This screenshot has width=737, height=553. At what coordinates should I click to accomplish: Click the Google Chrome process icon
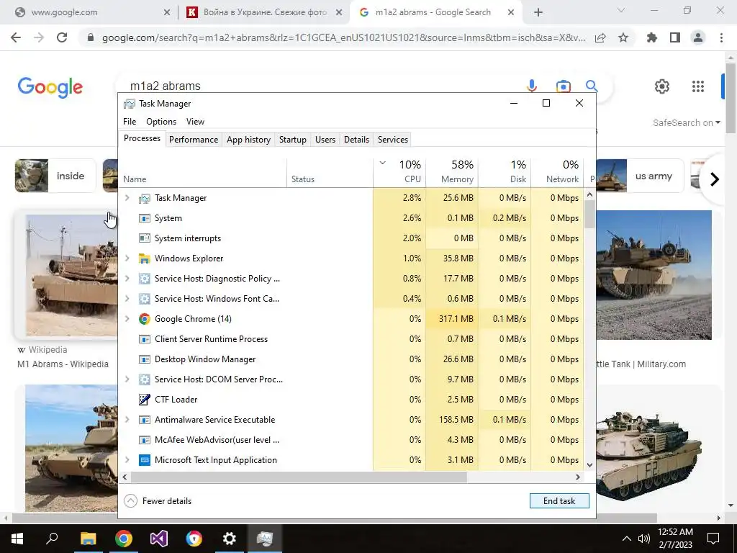click(x=144, y=319)
